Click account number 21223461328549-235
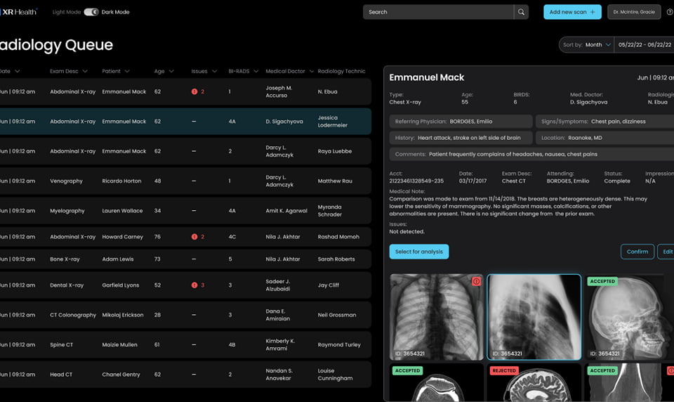 coord(416,181)
